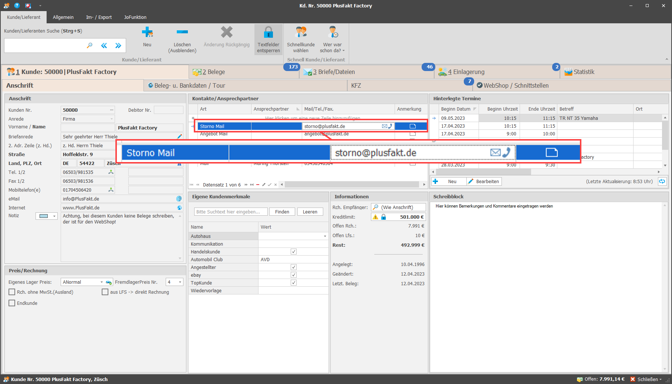
Task: Switch to the Allgemein ribbon tab
Action: pyautogui.click(x=63, y=17)
